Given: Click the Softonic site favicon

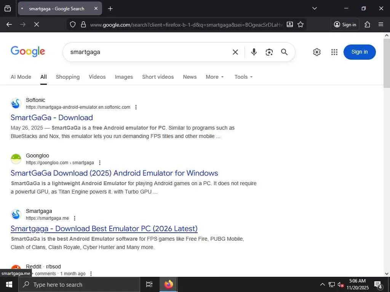Looking at the screenshot, I should coord(16,103).
